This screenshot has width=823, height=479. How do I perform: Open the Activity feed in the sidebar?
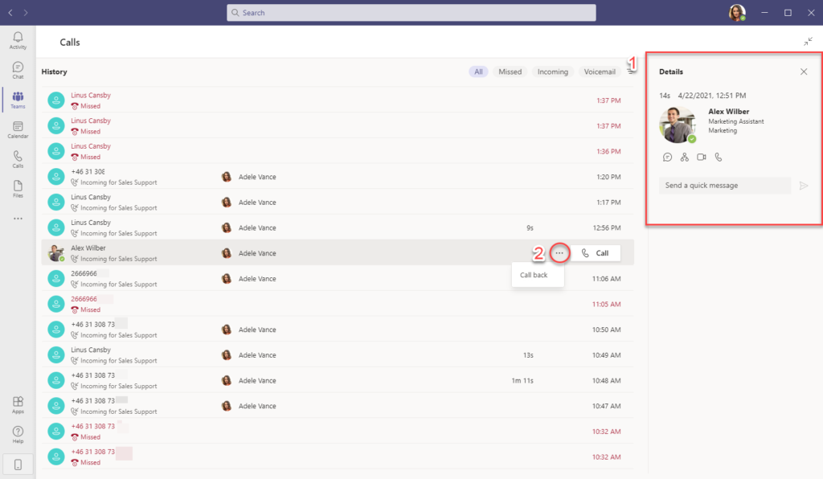[18, 40]
